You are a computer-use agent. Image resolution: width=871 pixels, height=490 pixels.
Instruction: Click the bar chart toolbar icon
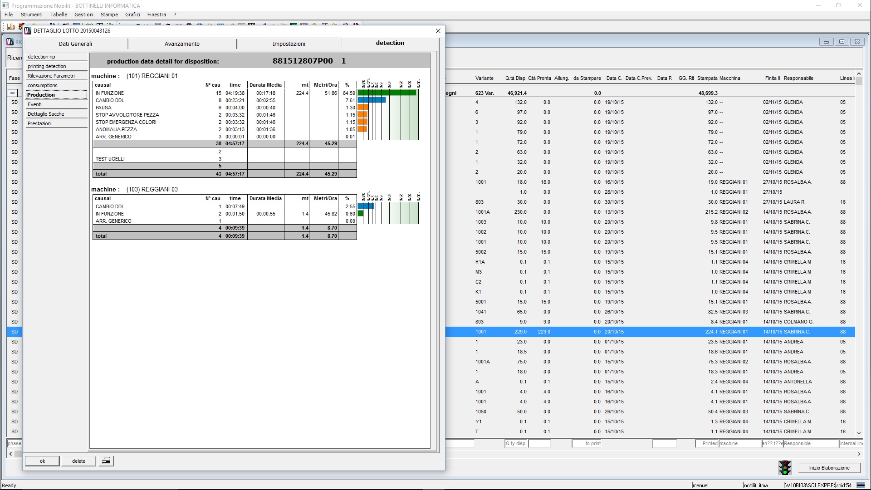11,27
